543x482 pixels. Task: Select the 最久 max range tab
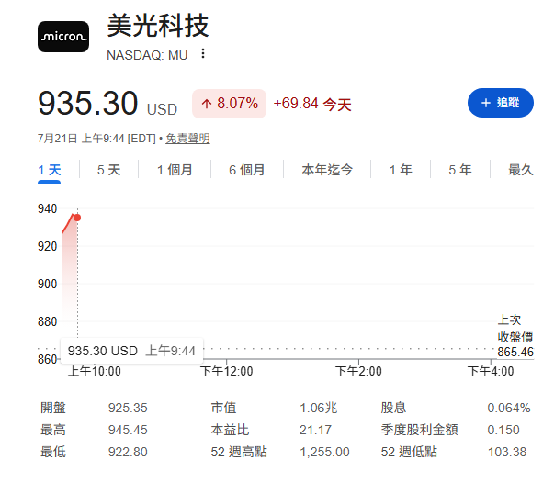(521, 170)
